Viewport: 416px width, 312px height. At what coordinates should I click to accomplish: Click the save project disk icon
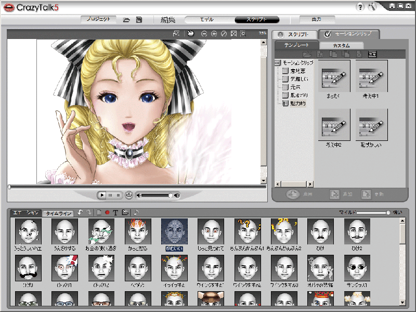pyautogui.click(x=139, y=20)
